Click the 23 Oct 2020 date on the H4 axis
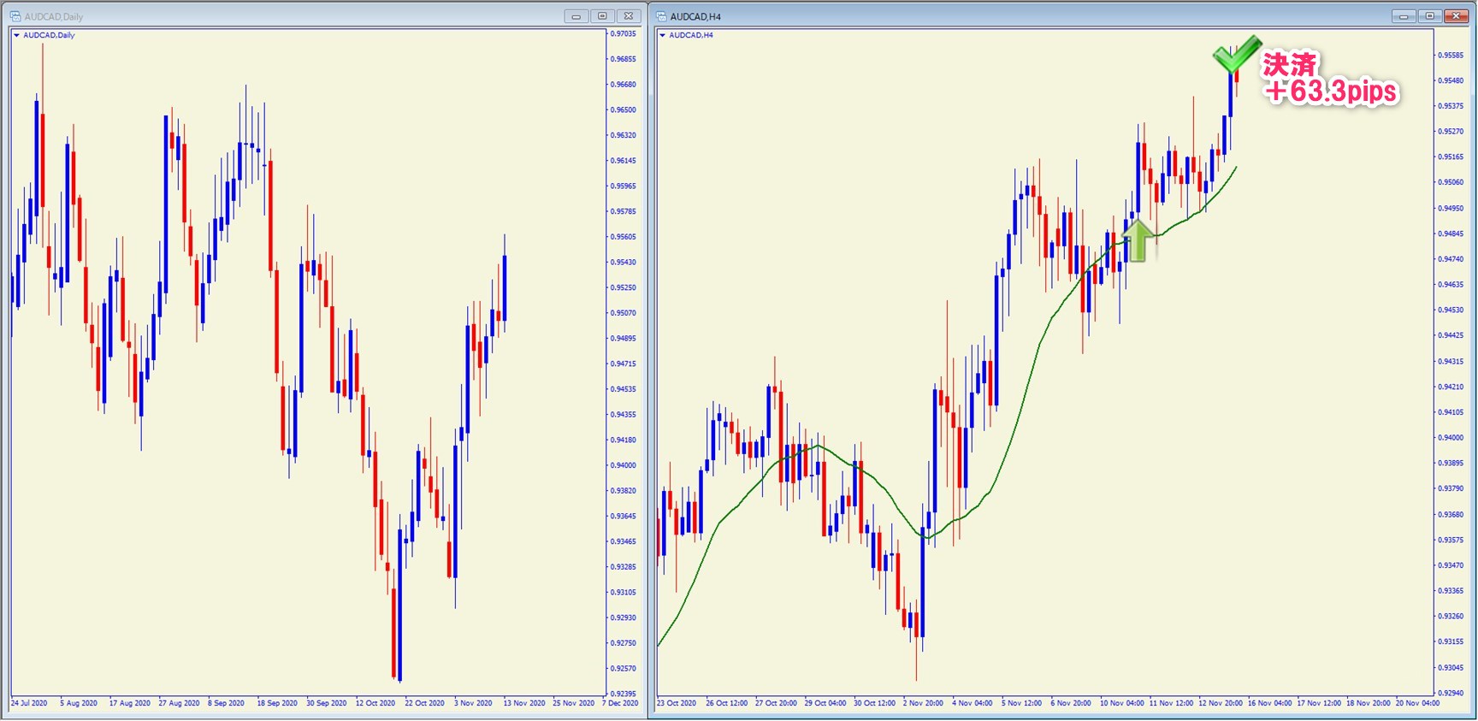1478x721 pixels. (x=677, y=703)
